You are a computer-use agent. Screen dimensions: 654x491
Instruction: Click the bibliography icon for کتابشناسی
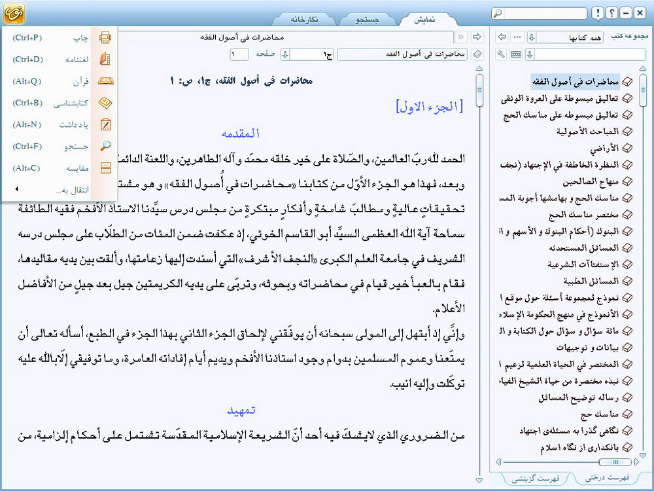tap(105, 103)
